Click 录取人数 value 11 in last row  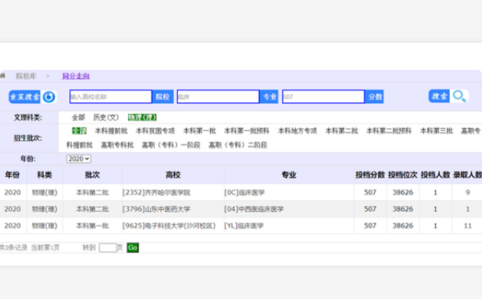[x=468, y=226]
